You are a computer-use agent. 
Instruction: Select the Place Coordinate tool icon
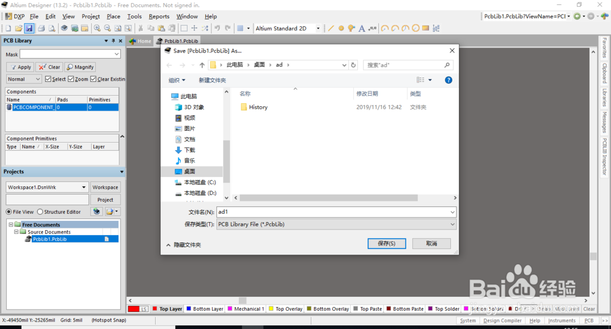372,29
